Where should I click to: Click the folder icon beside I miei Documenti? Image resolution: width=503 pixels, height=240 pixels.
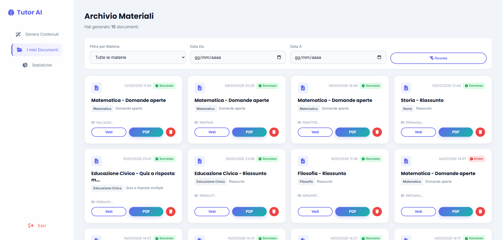pos(20,50)
